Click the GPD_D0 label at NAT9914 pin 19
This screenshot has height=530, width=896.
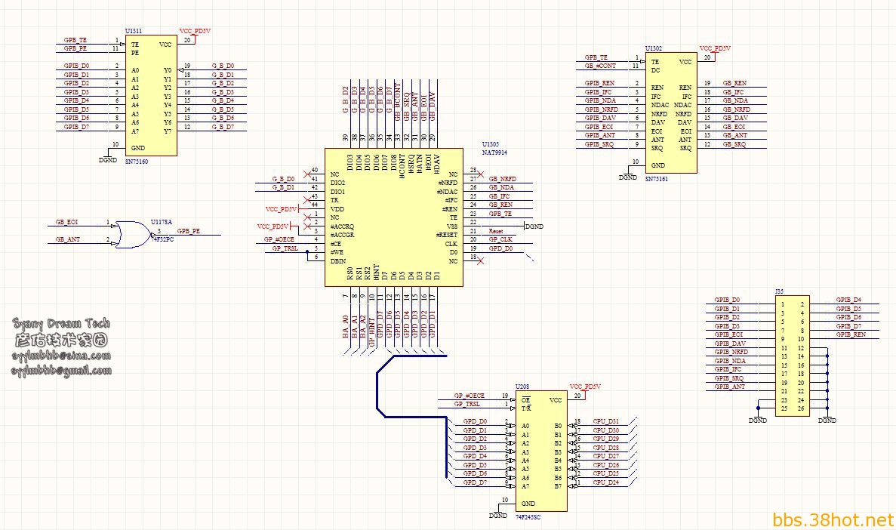(500, 248)
